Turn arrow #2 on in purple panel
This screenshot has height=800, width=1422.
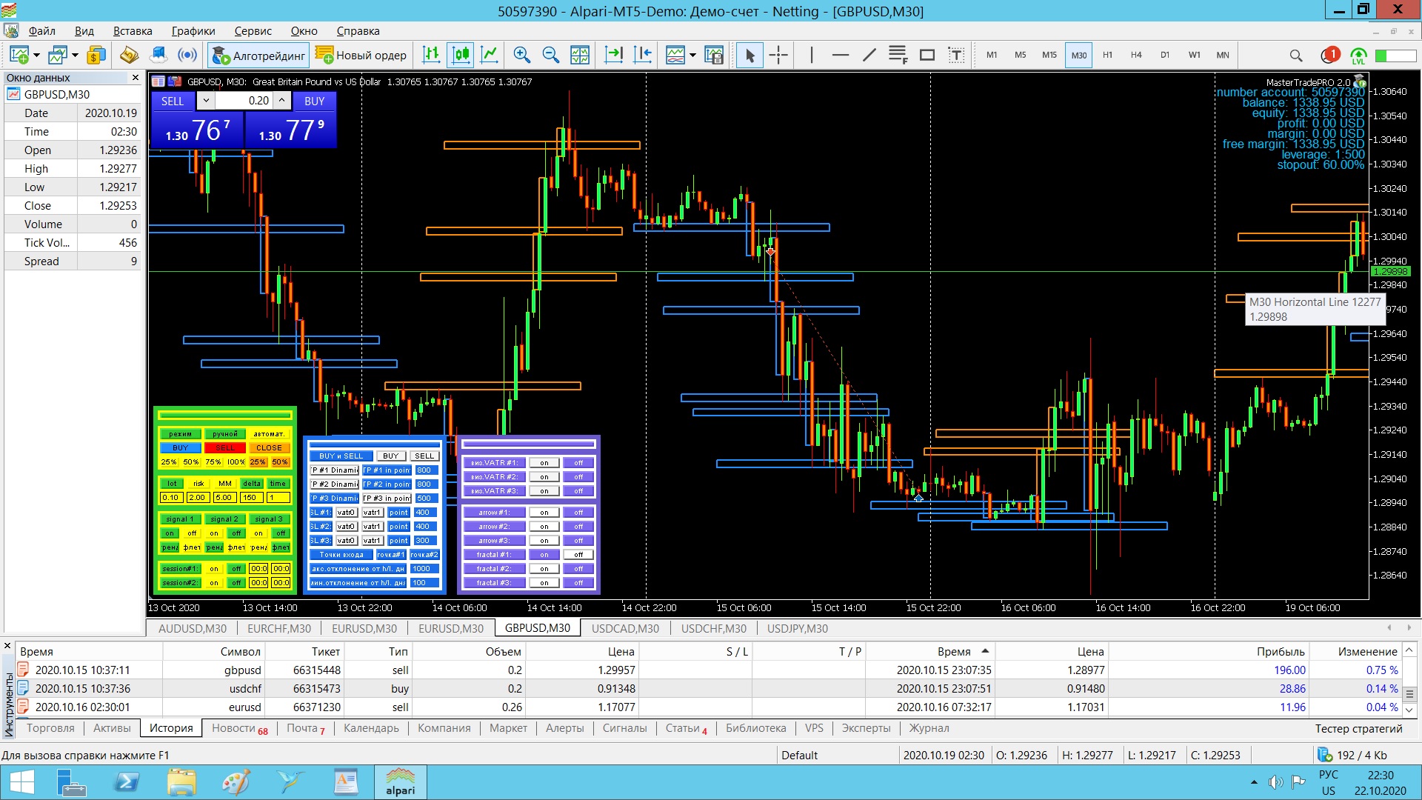544,527
